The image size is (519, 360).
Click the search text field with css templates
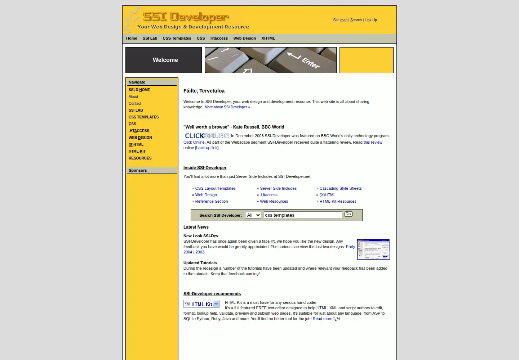(303, 215)
